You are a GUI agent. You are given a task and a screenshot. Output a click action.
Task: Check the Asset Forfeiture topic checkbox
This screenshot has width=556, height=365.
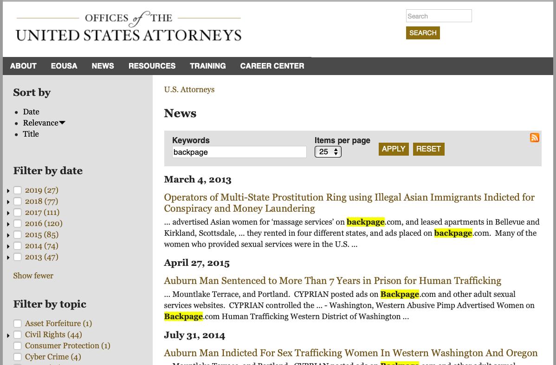coord(17,323)
